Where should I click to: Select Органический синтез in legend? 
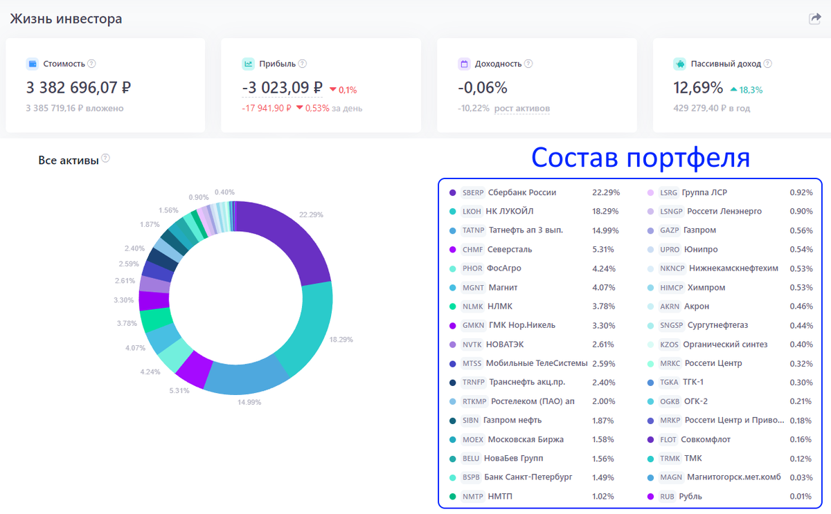(725, 345)
